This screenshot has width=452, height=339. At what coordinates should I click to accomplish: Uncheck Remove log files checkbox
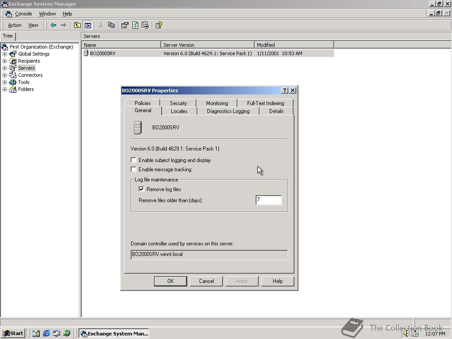pyautogui.click(x=141, y=189)
